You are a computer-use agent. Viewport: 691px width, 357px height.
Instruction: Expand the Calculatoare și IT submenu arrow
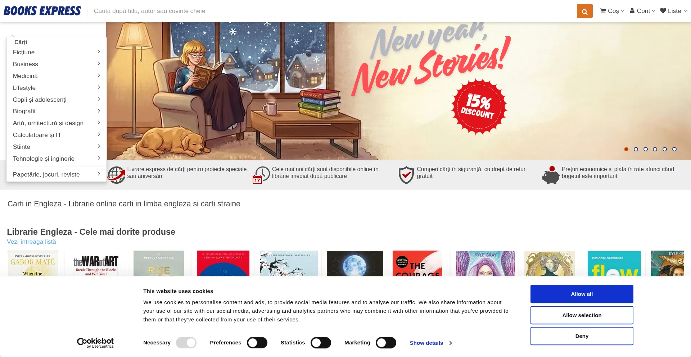pyautogui.click(x=99, y=134)
